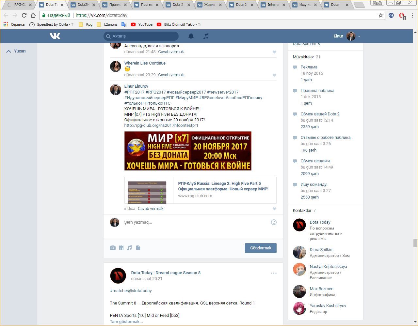This screenshot has width=418, height=326.
Task: Open the МИР x7 banner image
Action: tap(188, 151)
